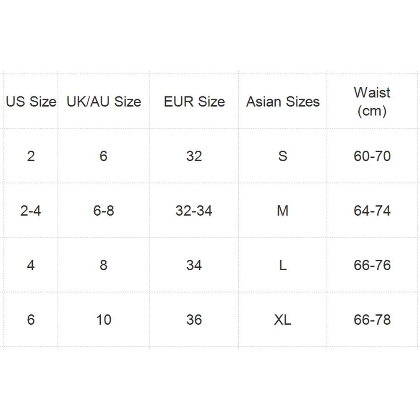
Task: Select the UK/AU size 8 cell
Action: [x=104, y=265]
